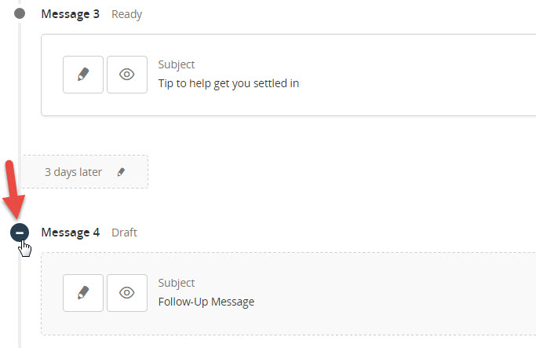Viewport: 536px width, 348px height.
Task: Click the pencil icon beside "3 days later"
Action: click(x=121, y=172)
